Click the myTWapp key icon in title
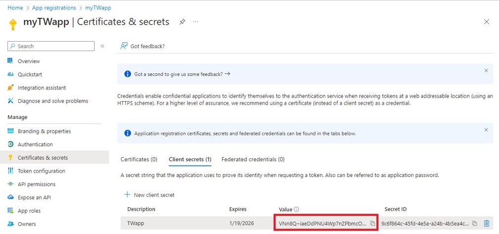 13,25
